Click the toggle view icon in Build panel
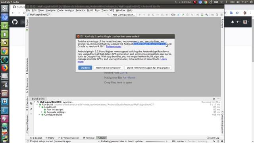This screenshot has width=254, height=143. coord(31,103)
